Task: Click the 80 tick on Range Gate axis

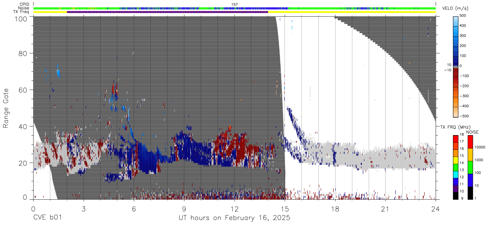Action: (22, 53)
